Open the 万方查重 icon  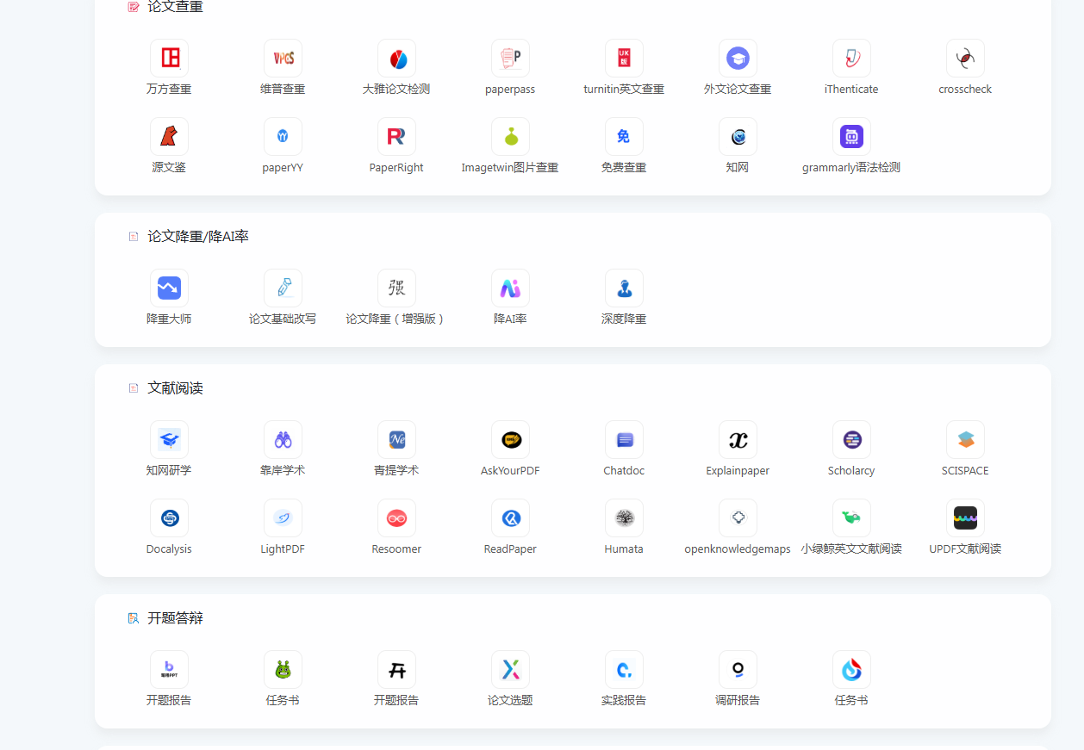tap(169, 58)
